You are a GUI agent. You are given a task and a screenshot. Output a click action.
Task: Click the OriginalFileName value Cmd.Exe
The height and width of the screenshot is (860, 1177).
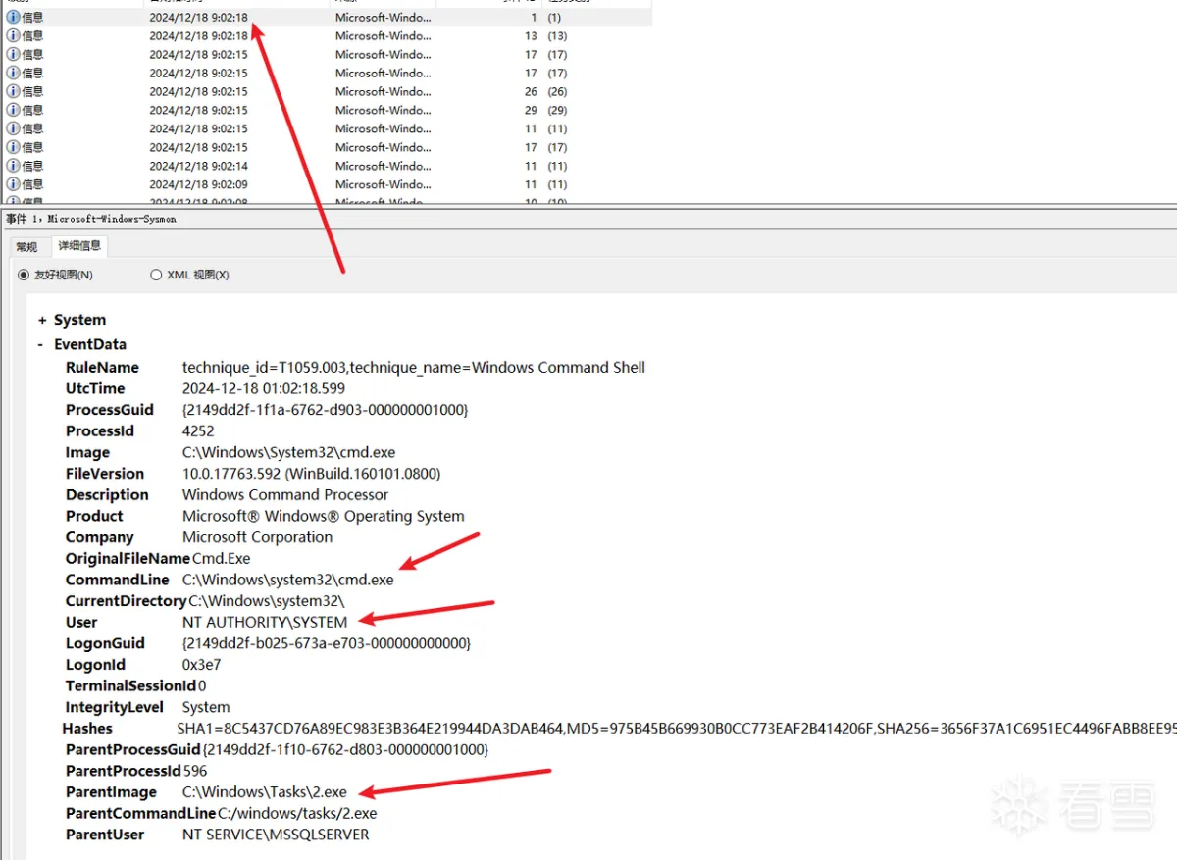click(221, 558)
